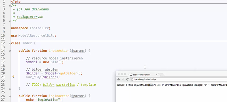The width and height of the screenshot is (227, 102).
Task: Click 'Model\Resource\Bild' in the use statement
Action: coord(36,36)
